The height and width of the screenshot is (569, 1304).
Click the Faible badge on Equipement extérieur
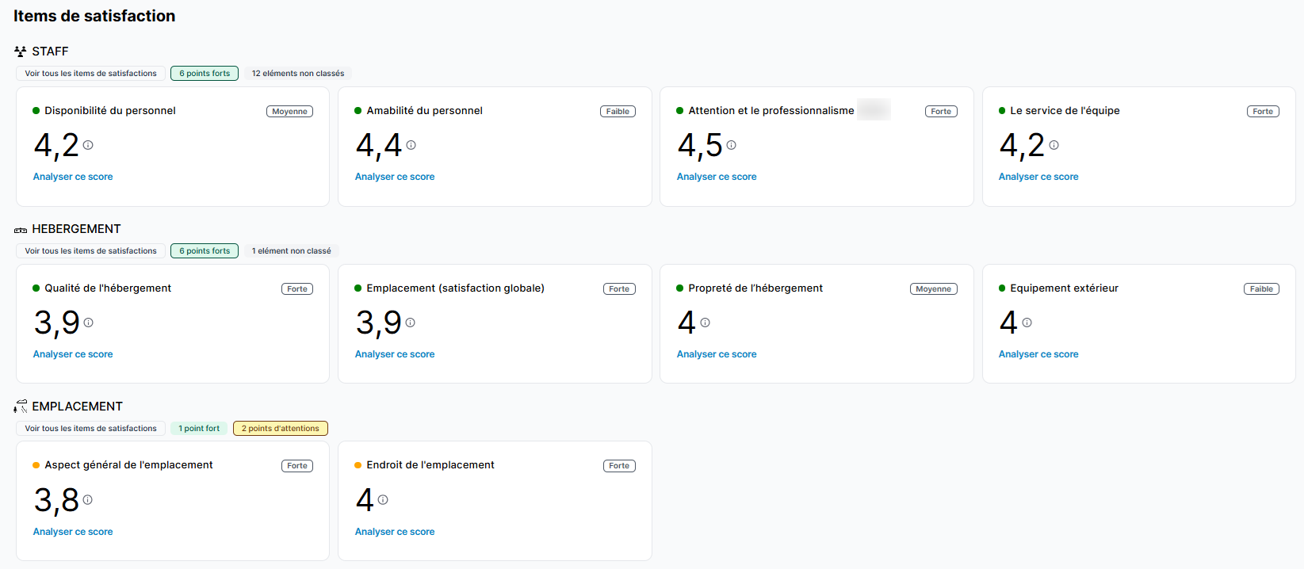(x=1260, y=289)
